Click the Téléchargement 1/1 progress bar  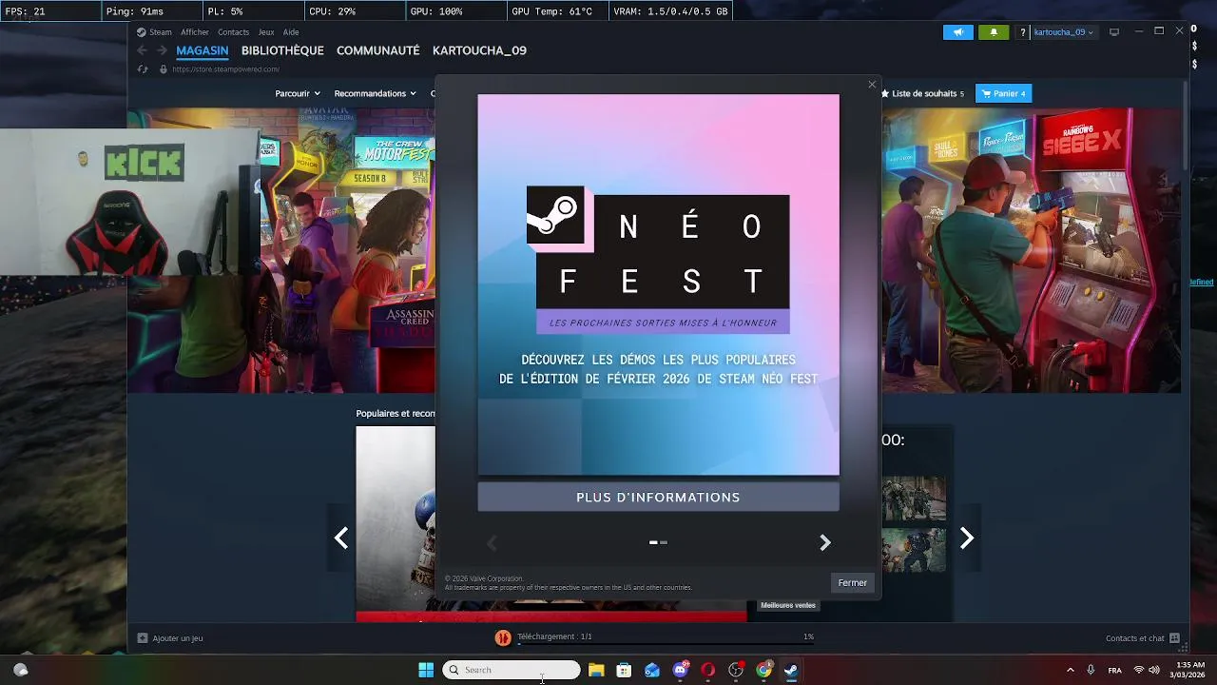666,644
